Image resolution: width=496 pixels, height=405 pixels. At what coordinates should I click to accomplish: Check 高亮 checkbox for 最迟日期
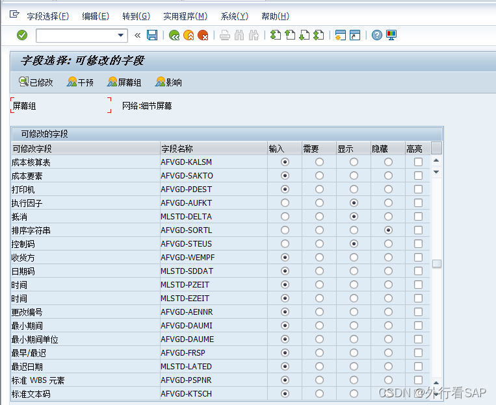(418, 367)
